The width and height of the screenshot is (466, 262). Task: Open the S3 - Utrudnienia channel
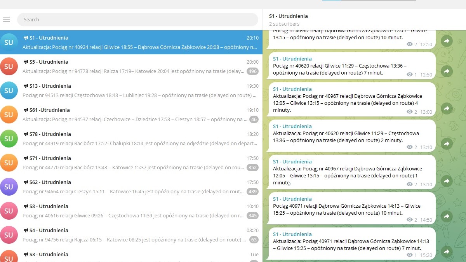pyautogui.click(x=132, y=256)
